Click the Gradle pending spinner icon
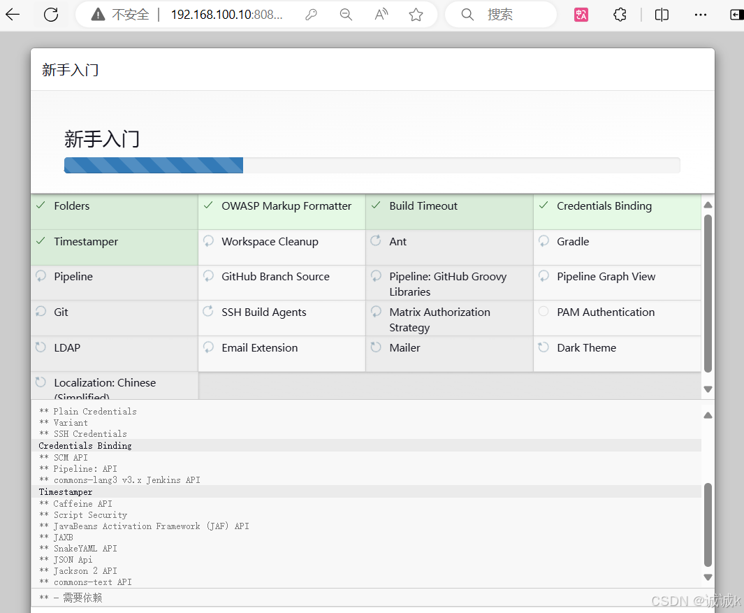744x613 pixels. 544,240
